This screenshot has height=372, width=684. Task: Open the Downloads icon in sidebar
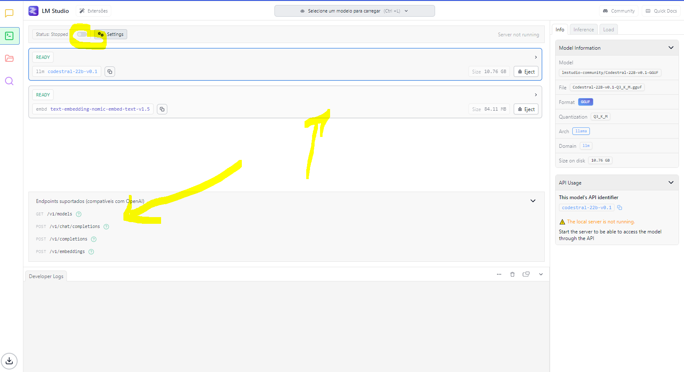tap(9, 361)
